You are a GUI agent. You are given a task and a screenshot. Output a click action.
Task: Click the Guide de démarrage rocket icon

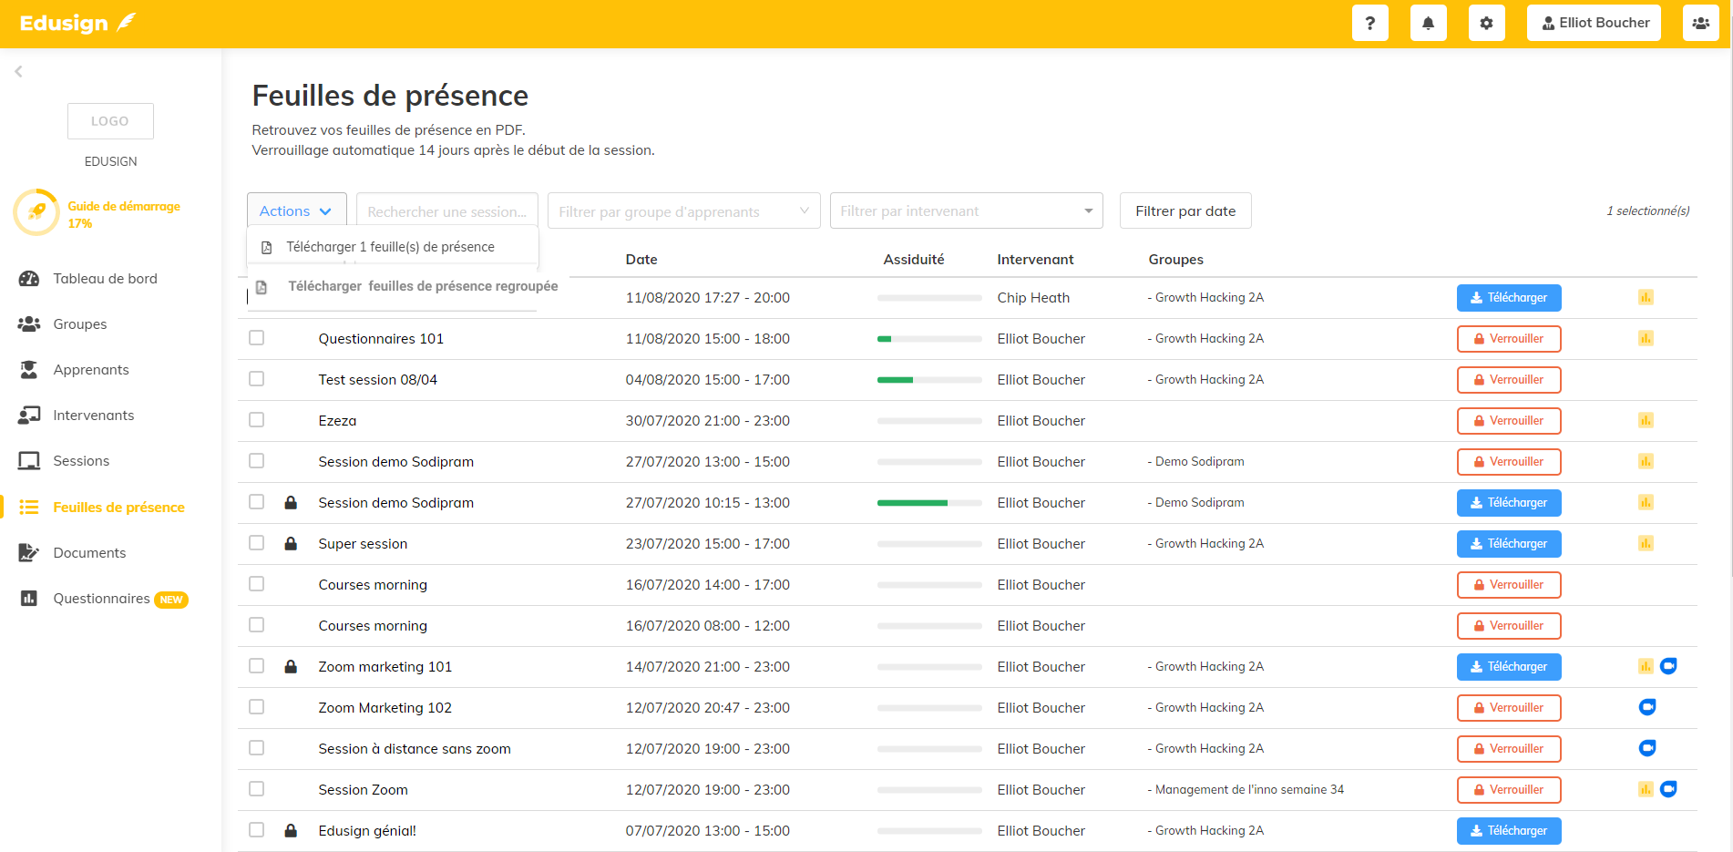click(36, 212)
